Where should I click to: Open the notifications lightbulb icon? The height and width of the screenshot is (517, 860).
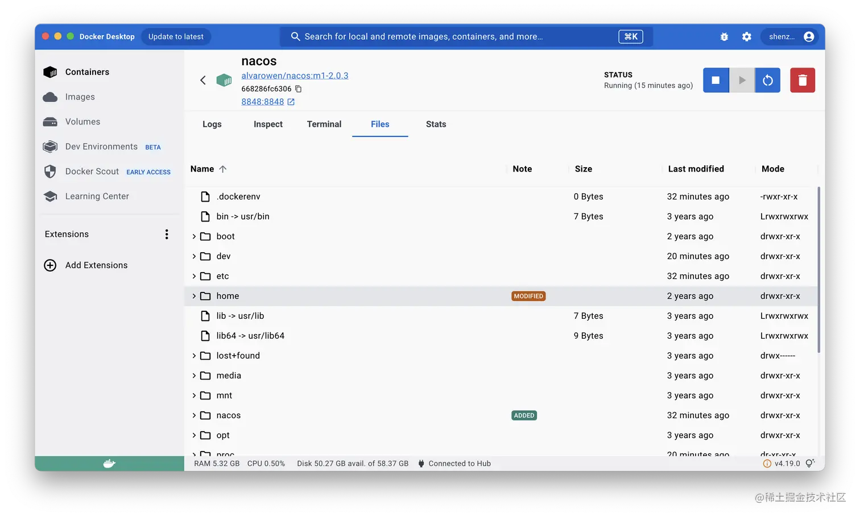[810, 464]
